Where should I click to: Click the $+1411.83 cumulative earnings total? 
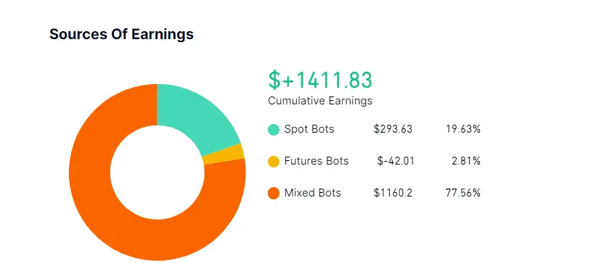320,80
